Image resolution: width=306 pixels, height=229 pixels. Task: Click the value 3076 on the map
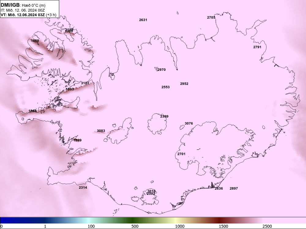(189, 123)
